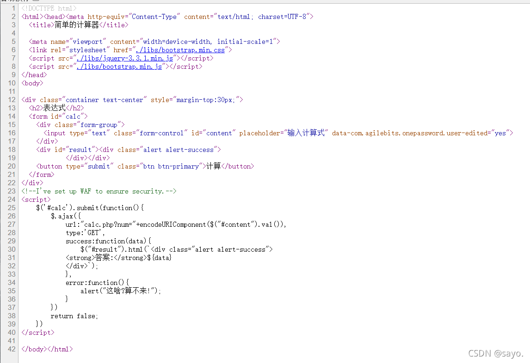Click the $('#calc').submit function line

coord(90,208)
